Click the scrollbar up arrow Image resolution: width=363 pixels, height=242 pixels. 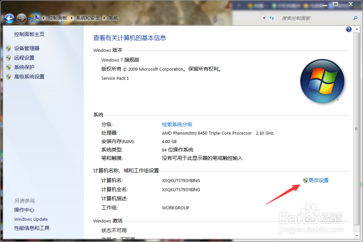[356, 29]
